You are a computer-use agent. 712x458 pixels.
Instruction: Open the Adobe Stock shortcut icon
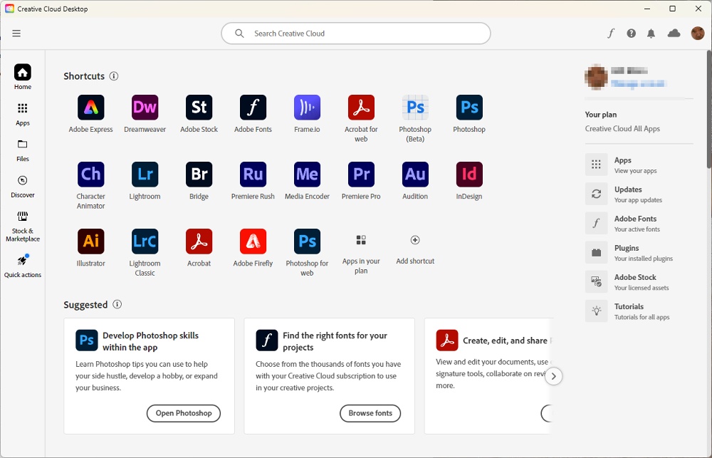[x=199, y=108]
